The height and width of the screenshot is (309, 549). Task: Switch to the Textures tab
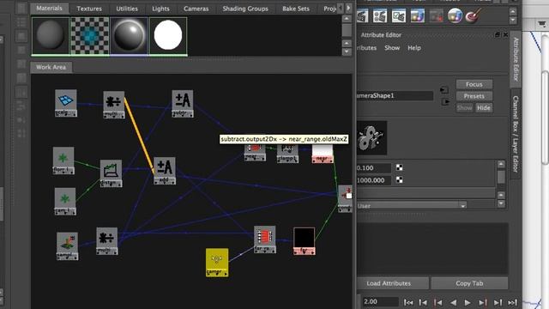89,9
